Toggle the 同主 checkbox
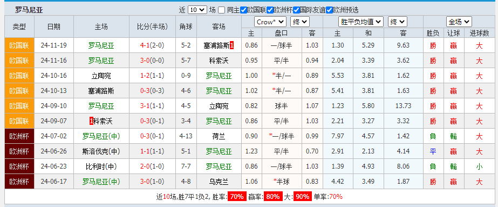498x207 pixels. tap(222, 10)
